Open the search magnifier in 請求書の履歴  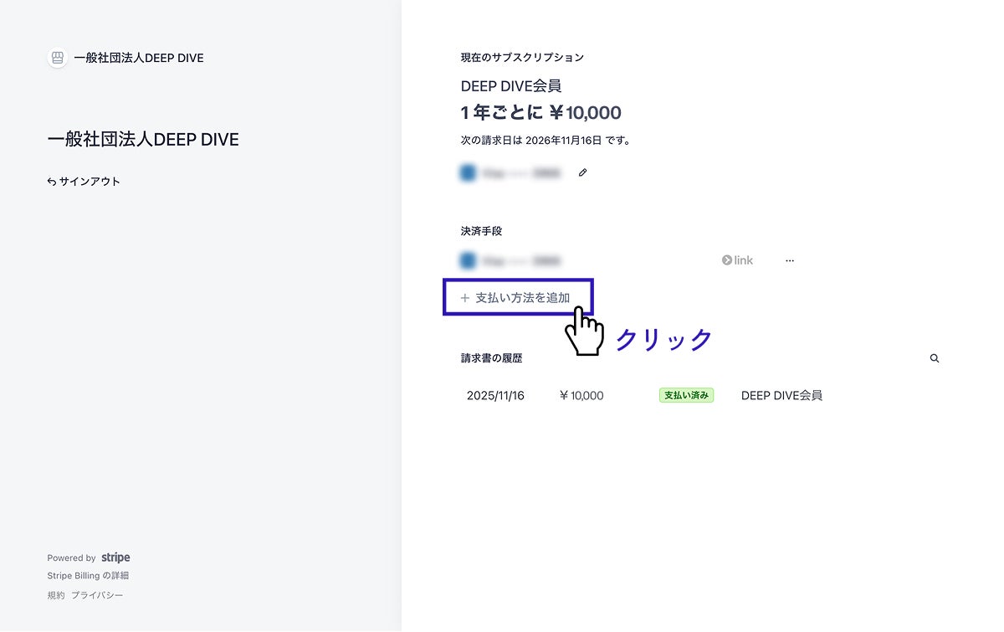[x=935, y=358]
